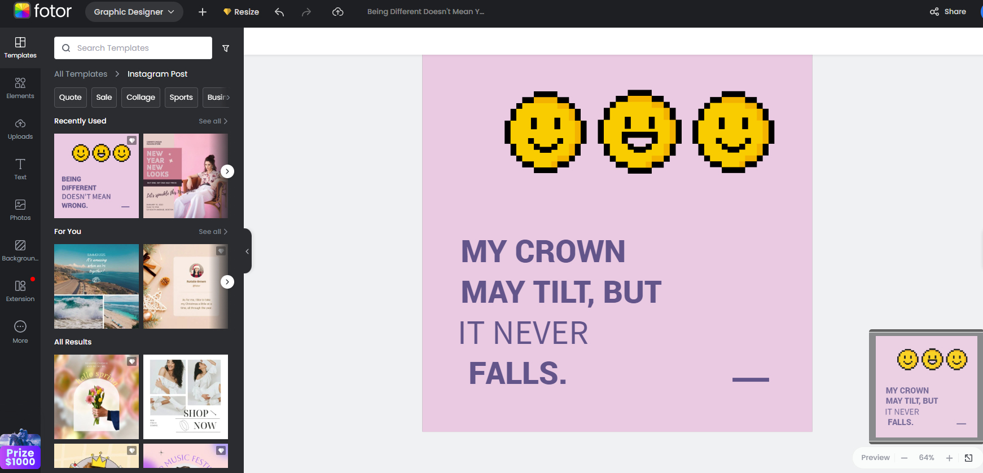Image resolution: width=983 pixels, height=473 pixels.
Task: Click See all for For You
Action: [x=213, y=232]
